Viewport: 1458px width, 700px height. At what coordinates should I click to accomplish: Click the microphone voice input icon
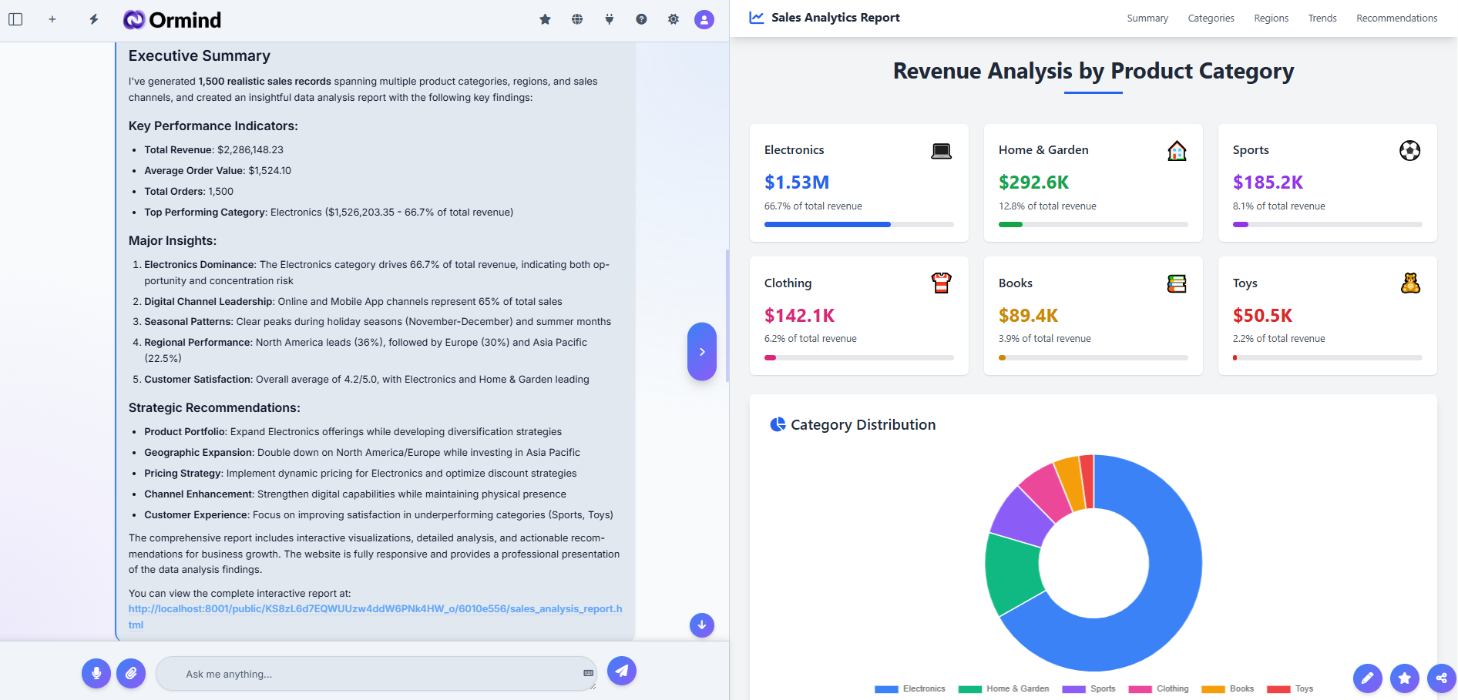tap(96, 673)
